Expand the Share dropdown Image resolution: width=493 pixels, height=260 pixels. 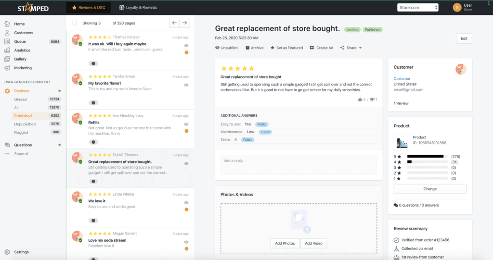[x=351, y=48]
